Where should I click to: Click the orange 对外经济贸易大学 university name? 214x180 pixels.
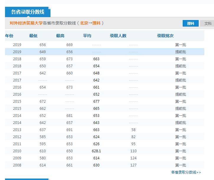pos(26,23)
